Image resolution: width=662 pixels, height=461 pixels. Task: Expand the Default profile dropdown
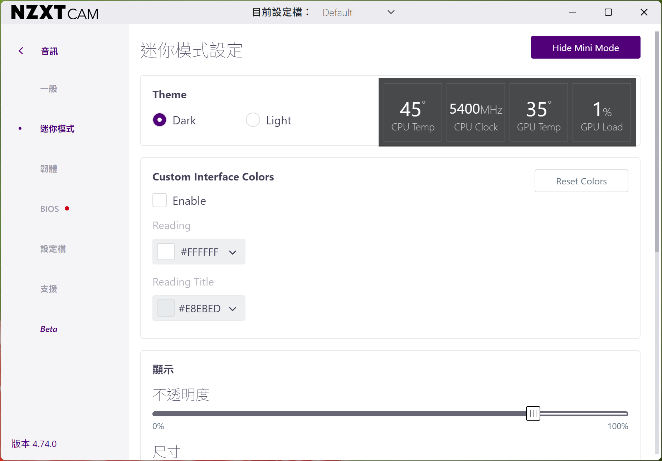tap(359, 13)
